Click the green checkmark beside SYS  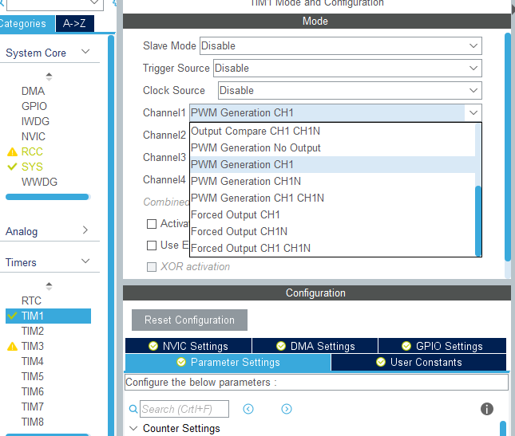pyautogui.click(x=12, y=167)
